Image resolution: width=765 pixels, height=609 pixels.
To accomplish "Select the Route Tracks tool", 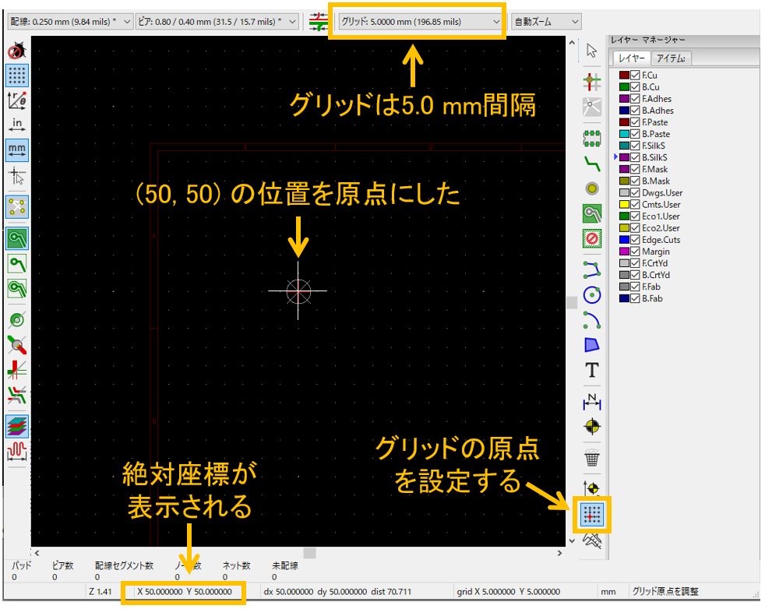I will [592, 164].
